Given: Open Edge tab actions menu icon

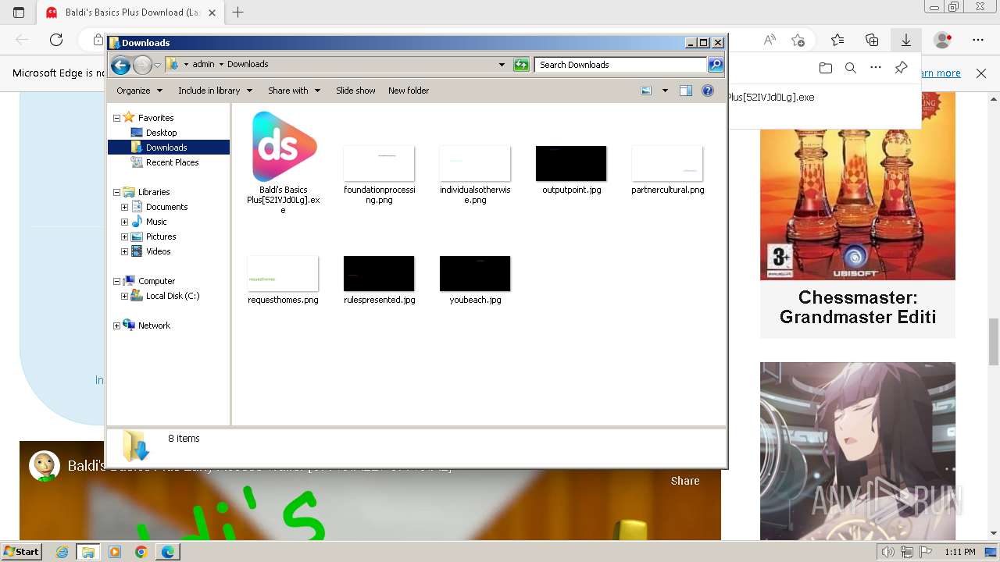Looking at the screenshot, I should pyautogui.click(x=19, y=12).
